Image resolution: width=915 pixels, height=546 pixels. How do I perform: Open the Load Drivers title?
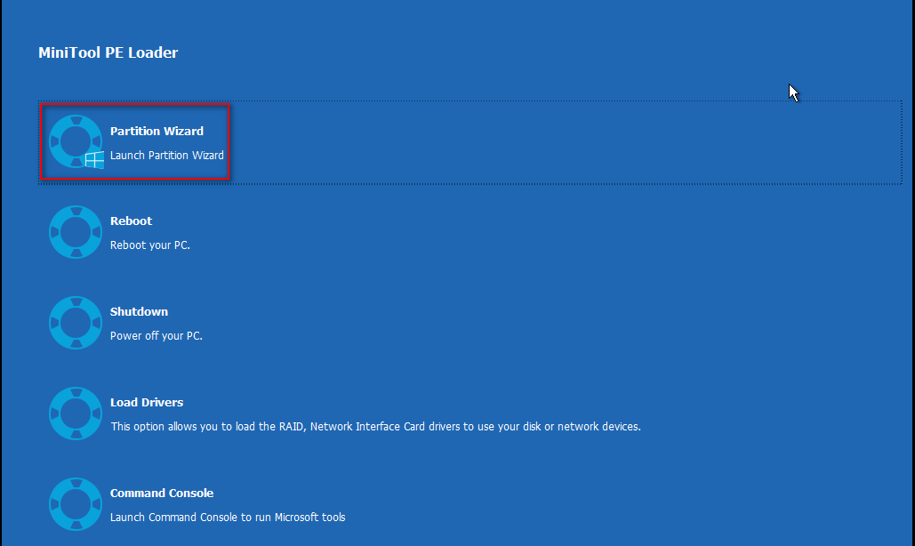click(147, 403)
